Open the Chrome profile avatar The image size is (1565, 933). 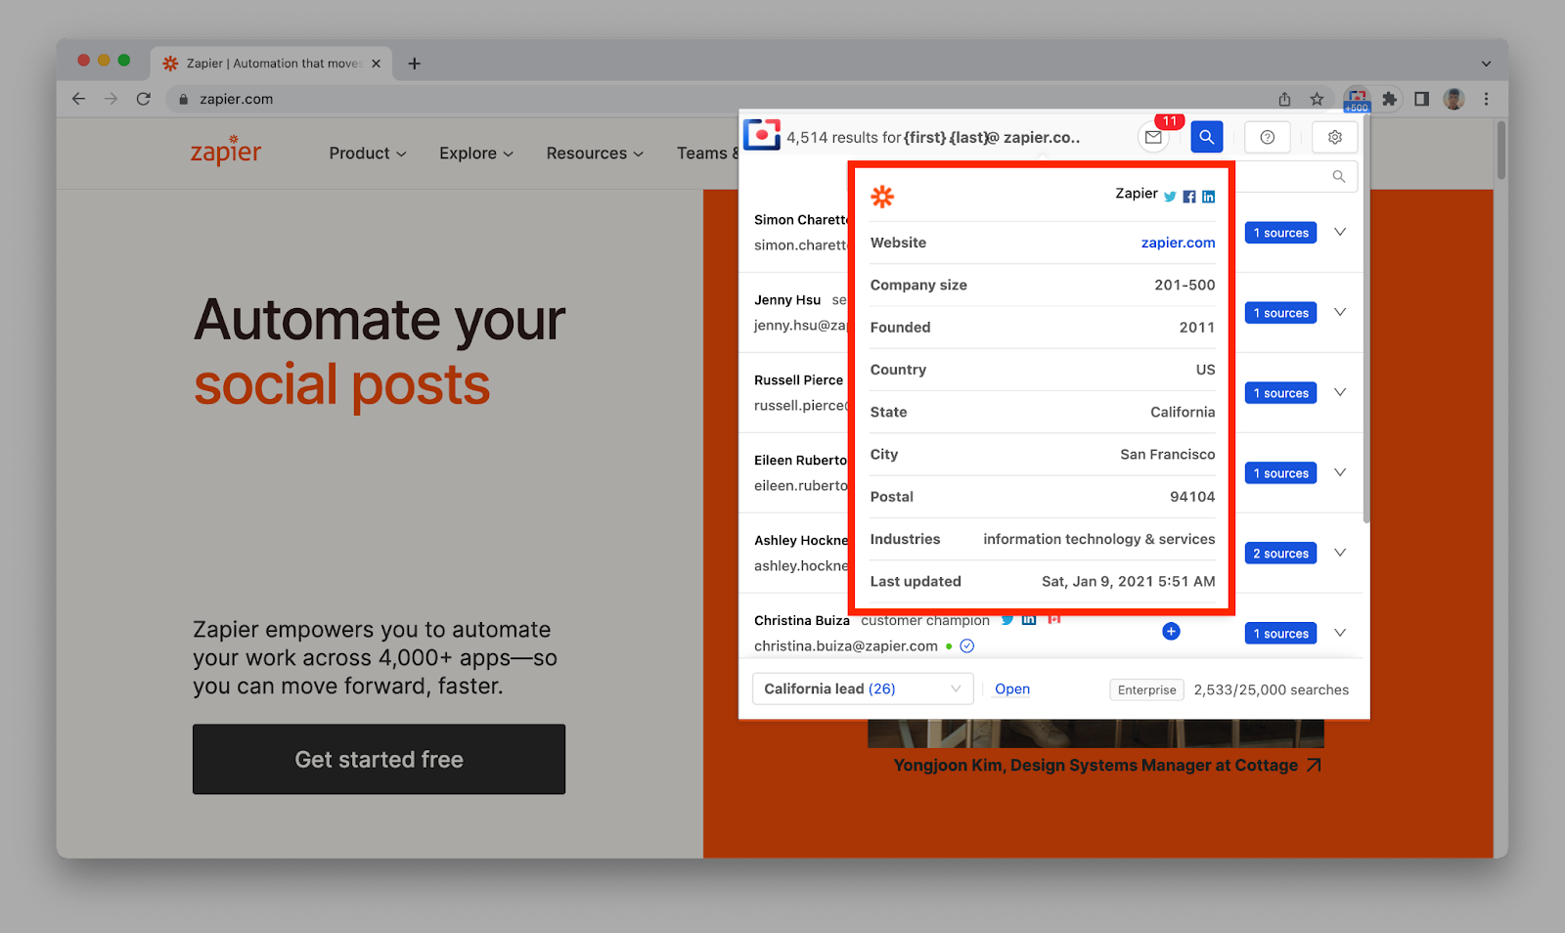[1454, 99]
